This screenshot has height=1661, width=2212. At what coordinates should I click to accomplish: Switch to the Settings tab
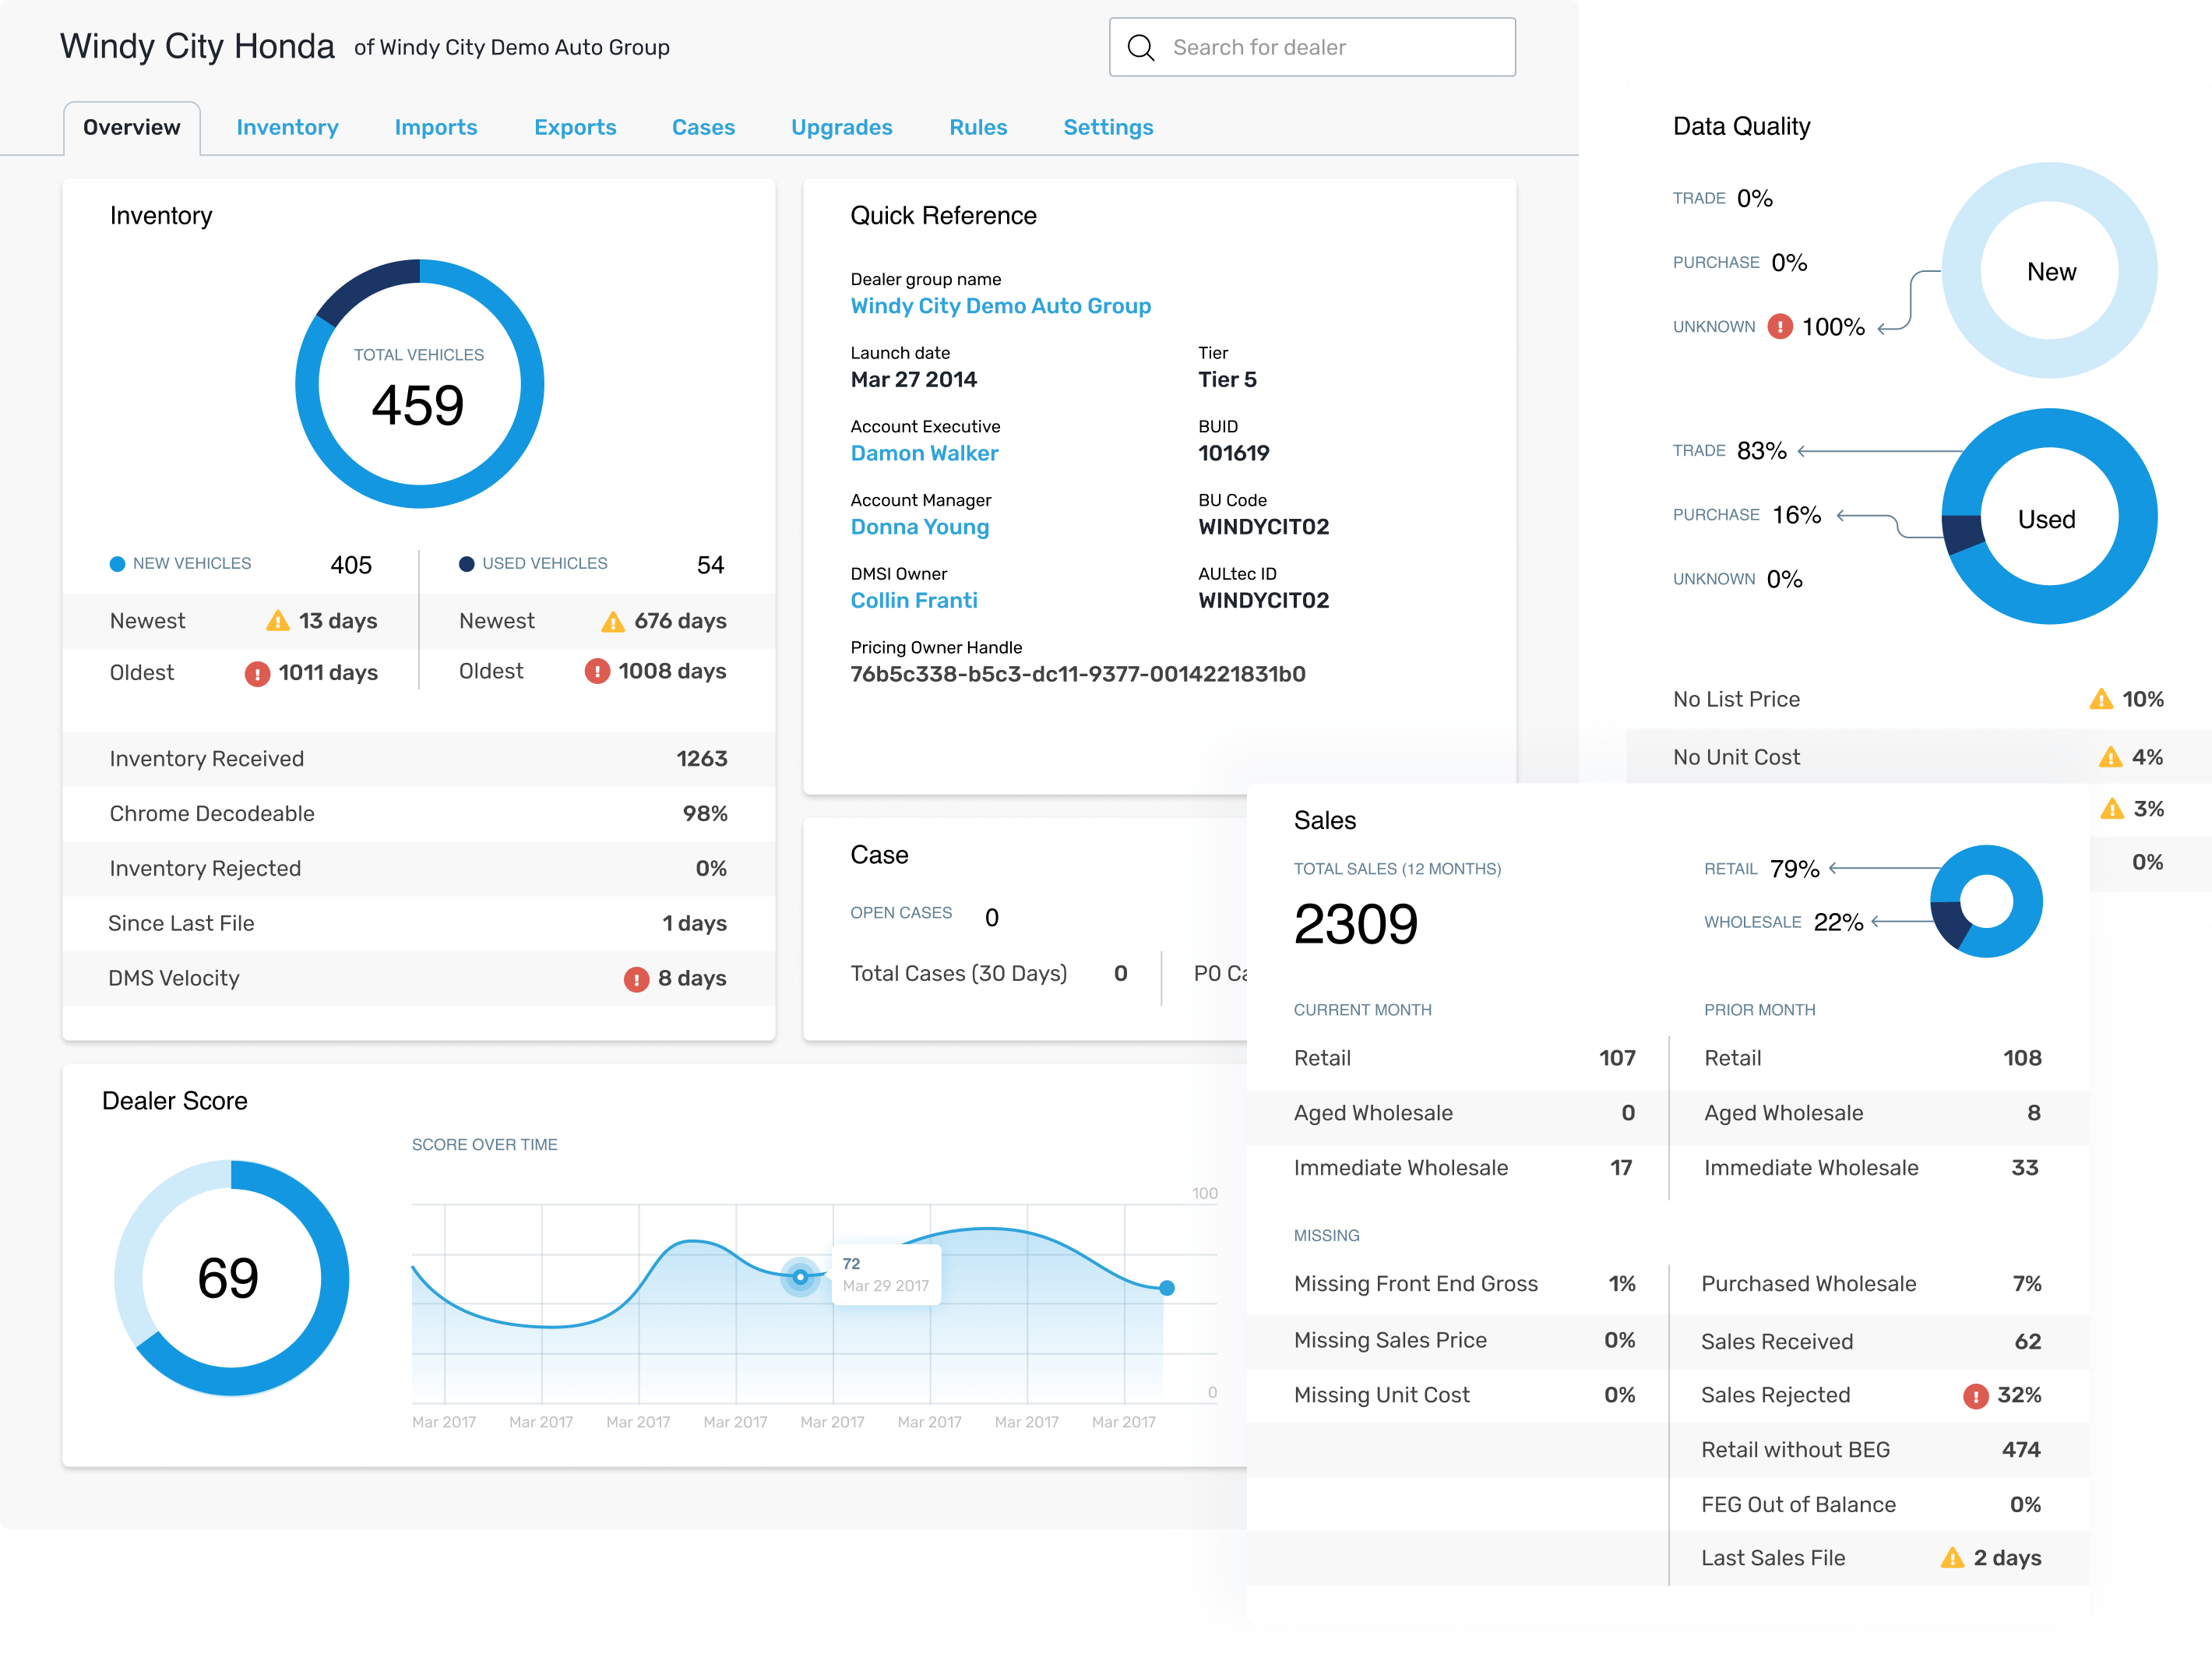click(x=1108, y=127)
